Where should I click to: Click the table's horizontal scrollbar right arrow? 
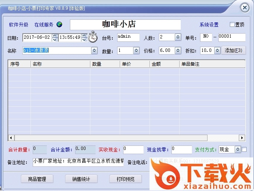point(242,138)
